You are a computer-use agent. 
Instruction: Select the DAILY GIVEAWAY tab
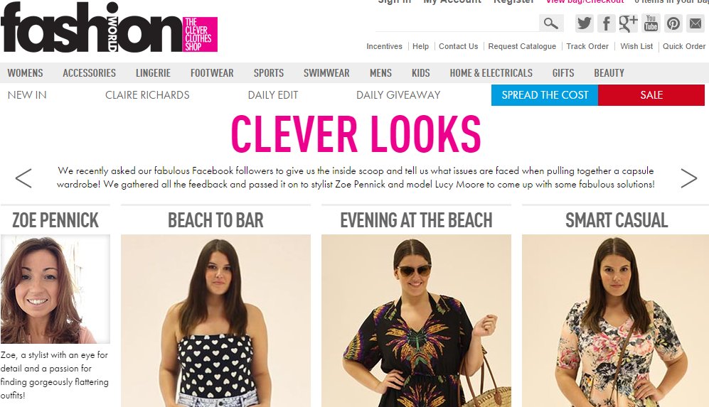pyautogui.click(x=398, y=95)
